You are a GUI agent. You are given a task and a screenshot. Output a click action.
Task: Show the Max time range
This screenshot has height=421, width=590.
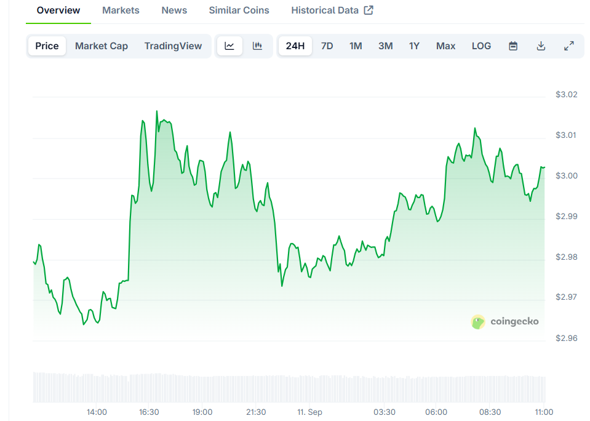pos(445,46)
